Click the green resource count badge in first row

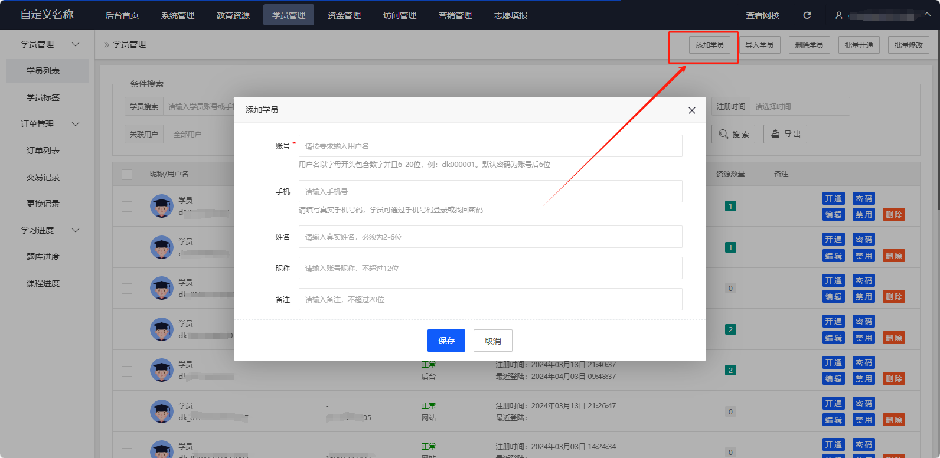(x=730, y=206)
